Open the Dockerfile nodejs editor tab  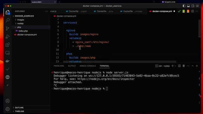(131, 11)
